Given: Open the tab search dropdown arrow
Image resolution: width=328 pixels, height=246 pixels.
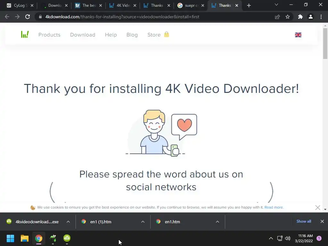Looking at the screenshot, I should point(276,4).
